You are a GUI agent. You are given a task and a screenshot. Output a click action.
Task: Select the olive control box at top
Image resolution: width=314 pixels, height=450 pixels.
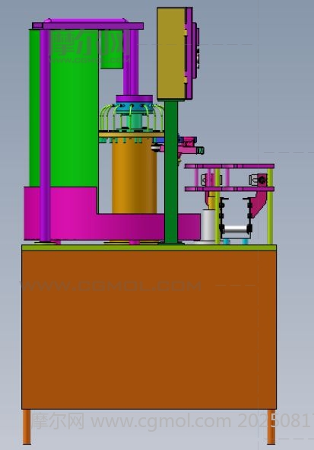[x=171, y=53]
